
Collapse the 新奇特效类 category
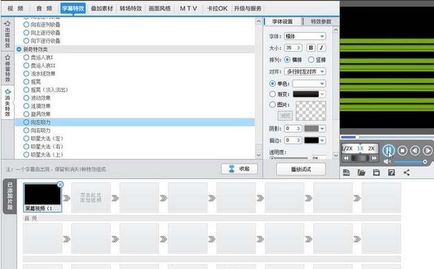[x=19, y=49]
